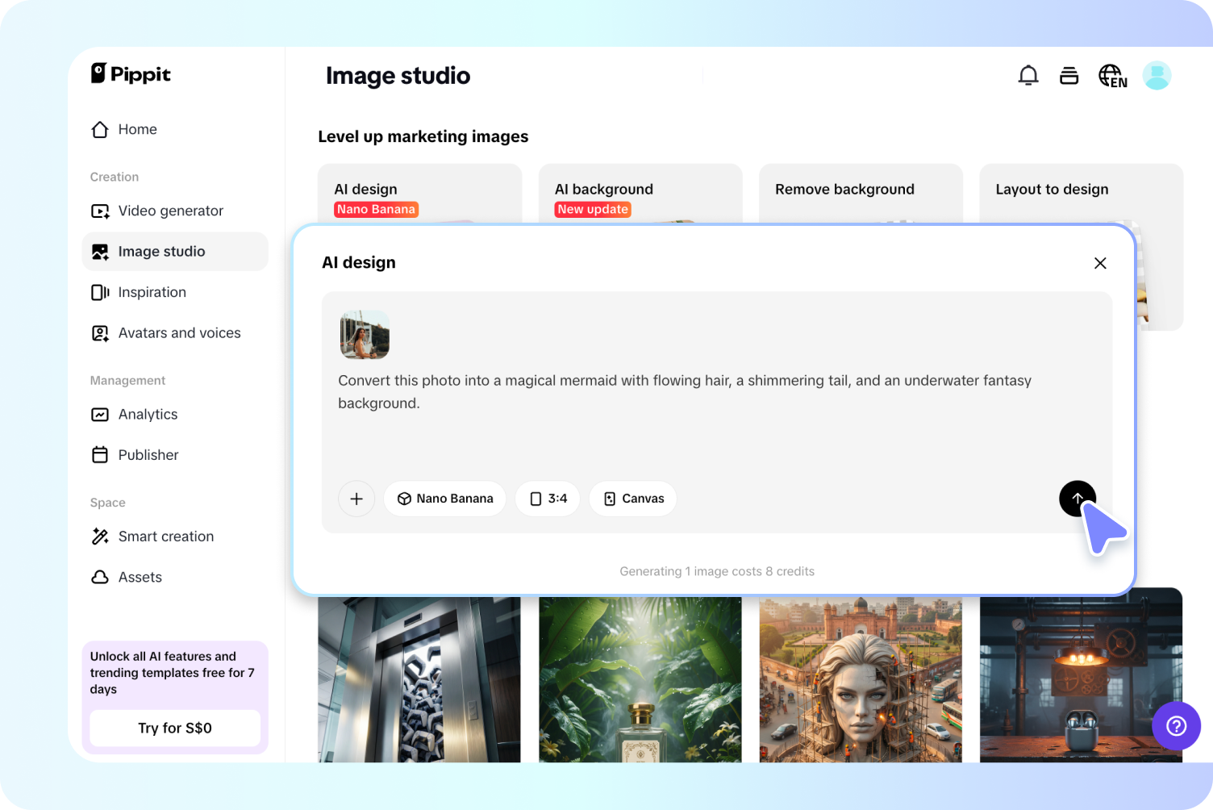
Task: Open the AI background card
Action: pos(640,194)
